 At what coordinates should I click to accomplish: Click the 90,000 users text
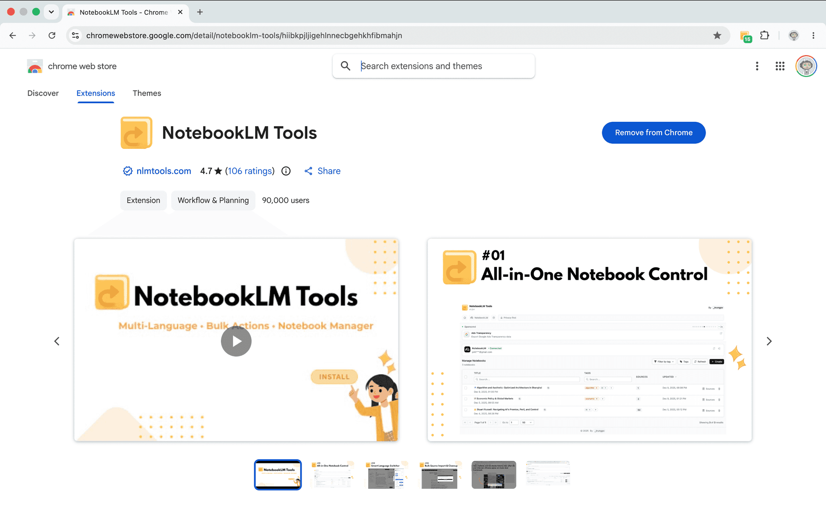(x=286, y=200)
